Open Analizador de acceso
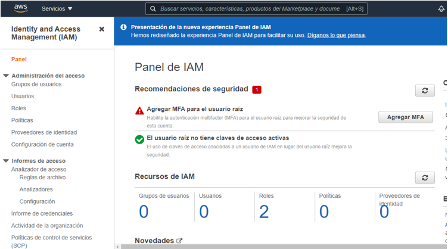Image resolution: width=448 pixels, height=249 pixels. [39, 169]
